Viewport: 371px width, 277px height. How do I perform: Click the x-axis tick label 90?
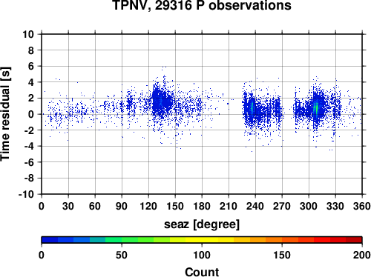122,206
